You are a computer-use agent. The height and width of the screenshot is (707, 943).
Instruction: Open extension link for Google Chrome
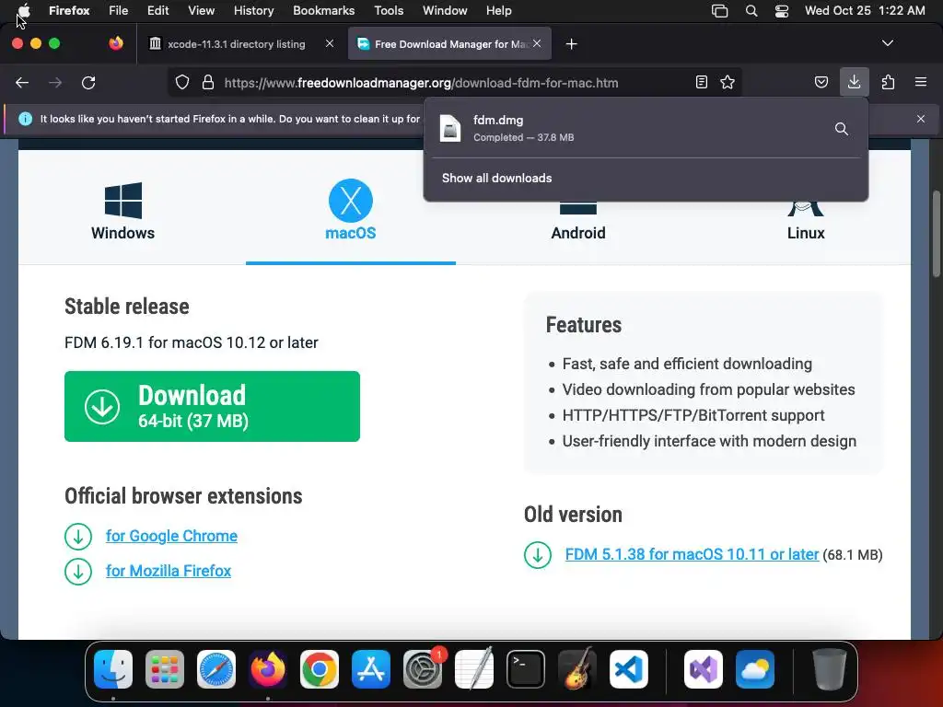coord(171,536)
